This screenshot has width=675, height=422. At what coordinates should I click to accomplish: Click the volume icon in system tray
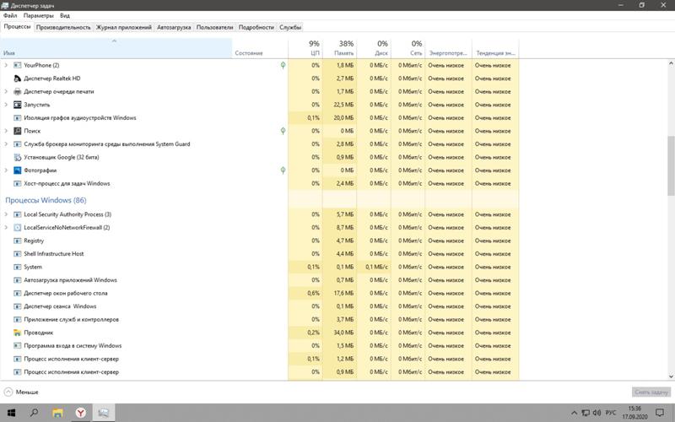coord(597,413)
